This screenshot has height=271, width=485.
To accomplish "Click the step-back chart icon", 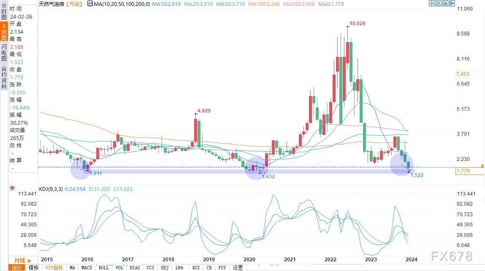I will 439,3.
